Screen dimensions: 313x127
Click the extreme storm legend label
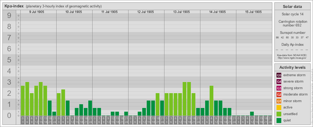pyautogui.click(x=294, y=75)
